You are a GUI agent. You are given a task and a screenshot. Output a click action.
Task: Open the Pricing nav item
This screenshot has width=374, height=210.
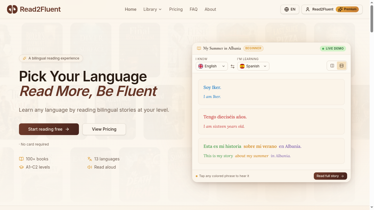click(x=176, y=9)
